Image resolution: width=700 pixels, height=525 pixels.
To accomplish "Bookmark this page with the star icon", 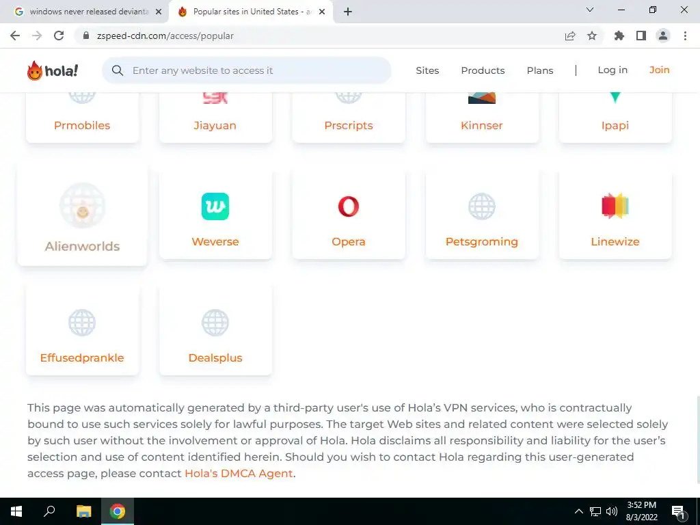I will tap(592, 36).
